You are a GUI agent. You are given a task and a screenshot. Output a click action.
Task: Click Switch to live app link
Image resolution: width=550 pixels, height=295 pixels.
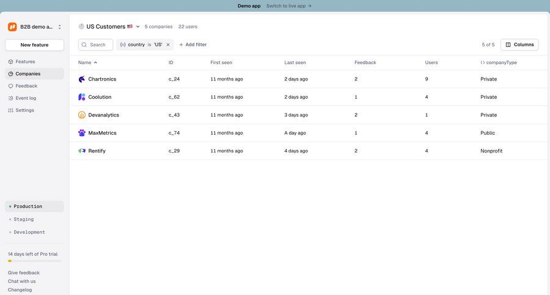[x=288, y=6]
